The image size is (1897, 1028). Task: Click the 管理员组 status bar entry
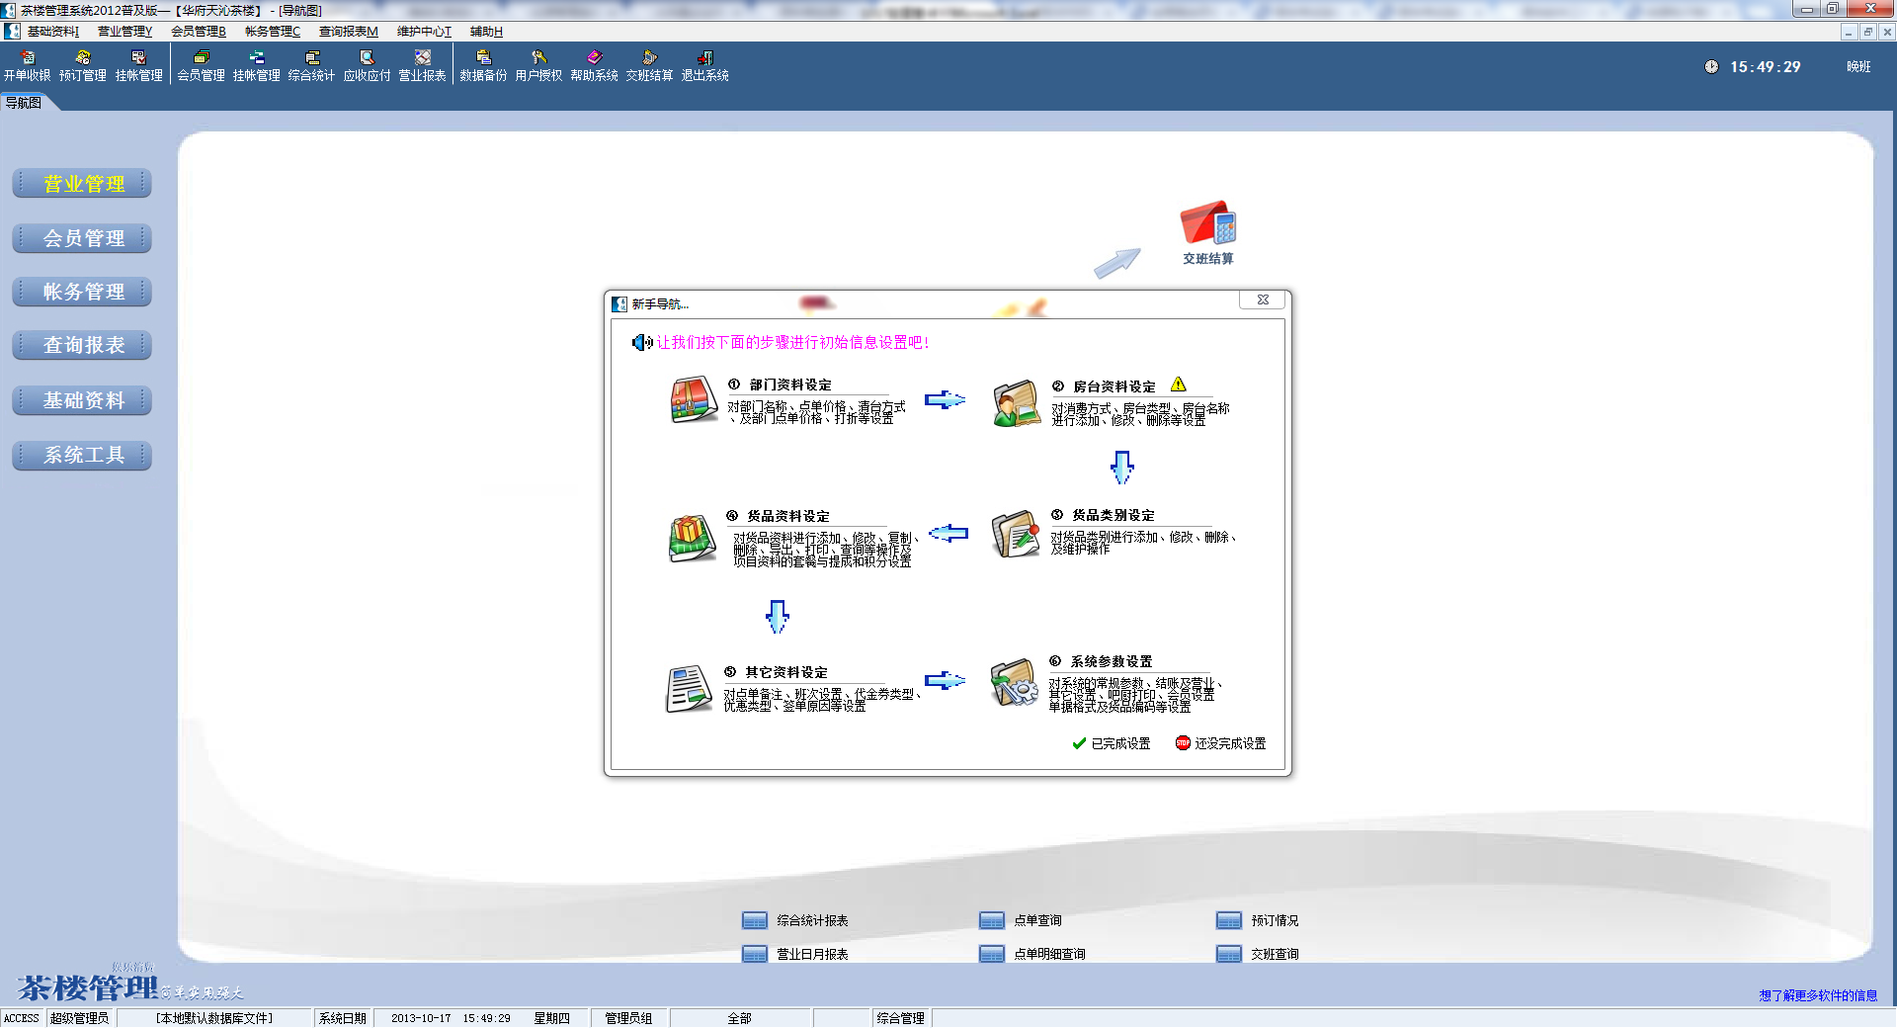[x=628, y=1018]
